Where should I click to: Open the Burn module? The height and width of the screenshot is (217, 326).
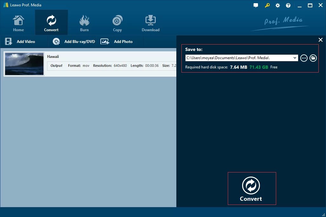coord(84,22)
